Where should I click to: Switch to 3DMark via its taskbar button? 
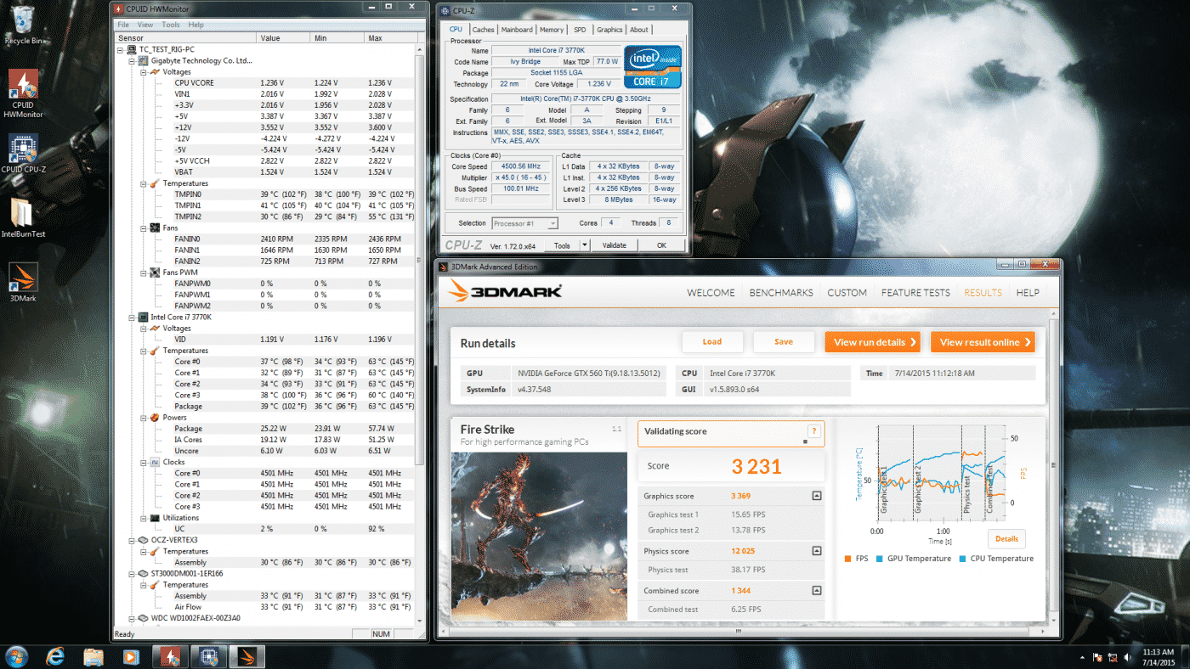tap(246, 656)
